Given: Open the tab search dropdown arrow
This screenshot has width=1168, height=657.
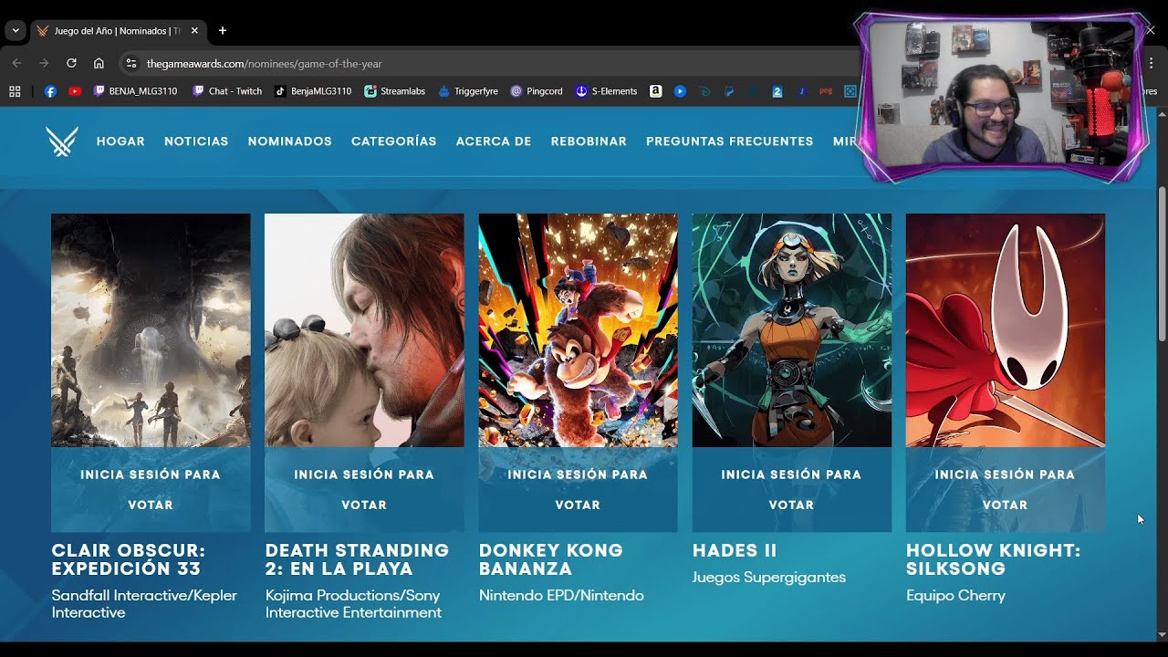Looking at the screenshot, I should (x=16, y=30).
